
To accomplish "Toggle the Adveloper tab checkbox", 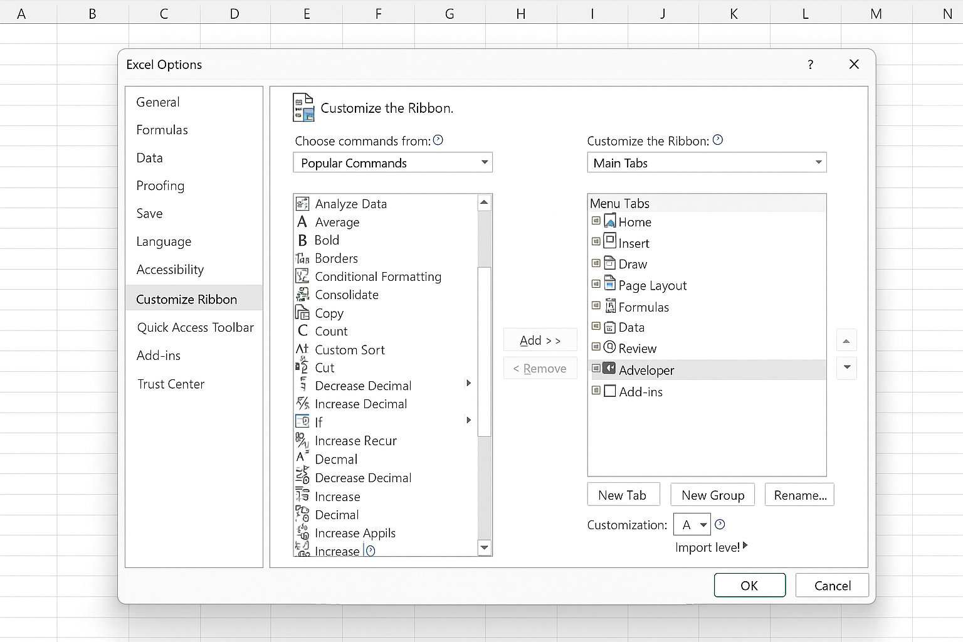I will pos(609,369).
